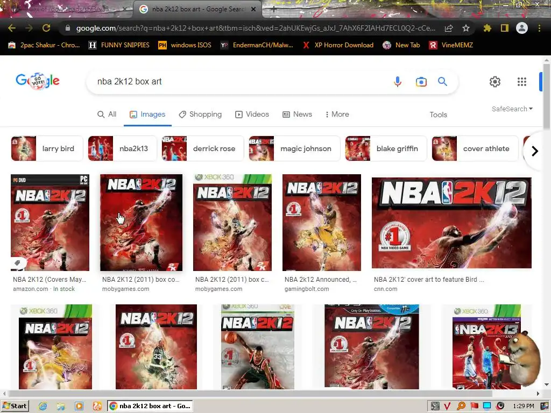Open the cnn.com wide NBA 2K12 image
The image size is (551, 413).
[451, 223]
